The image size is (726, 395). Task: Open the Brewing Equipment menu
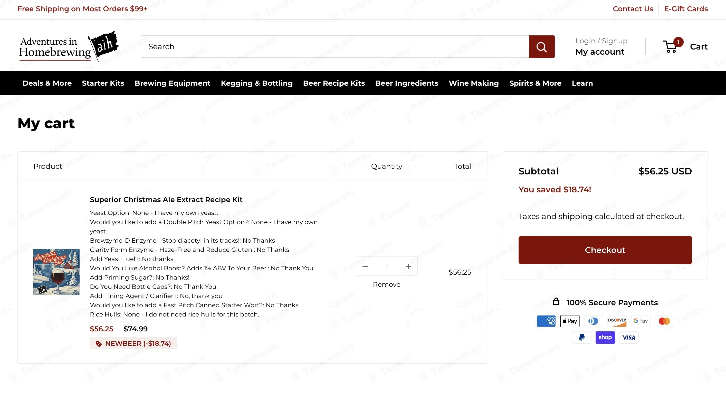173,83
